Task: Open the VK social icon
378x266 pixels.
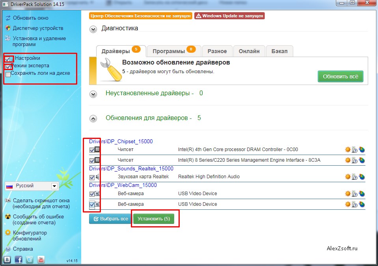Action: click(x=7, y=259)
